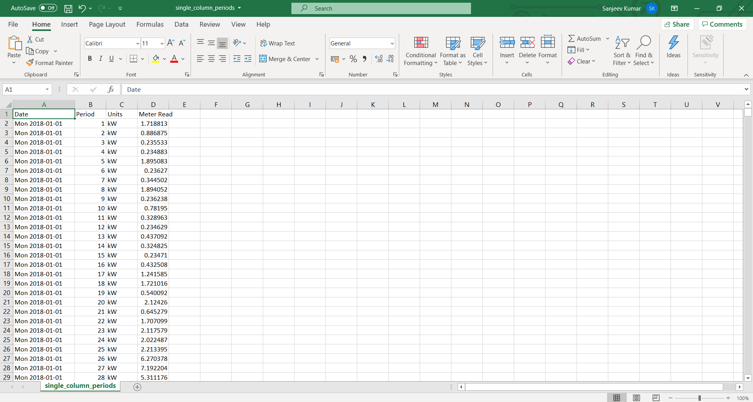The image size is (753, 402).
Task: Switch to the Data tab
Action: click(x=181, y=24)
